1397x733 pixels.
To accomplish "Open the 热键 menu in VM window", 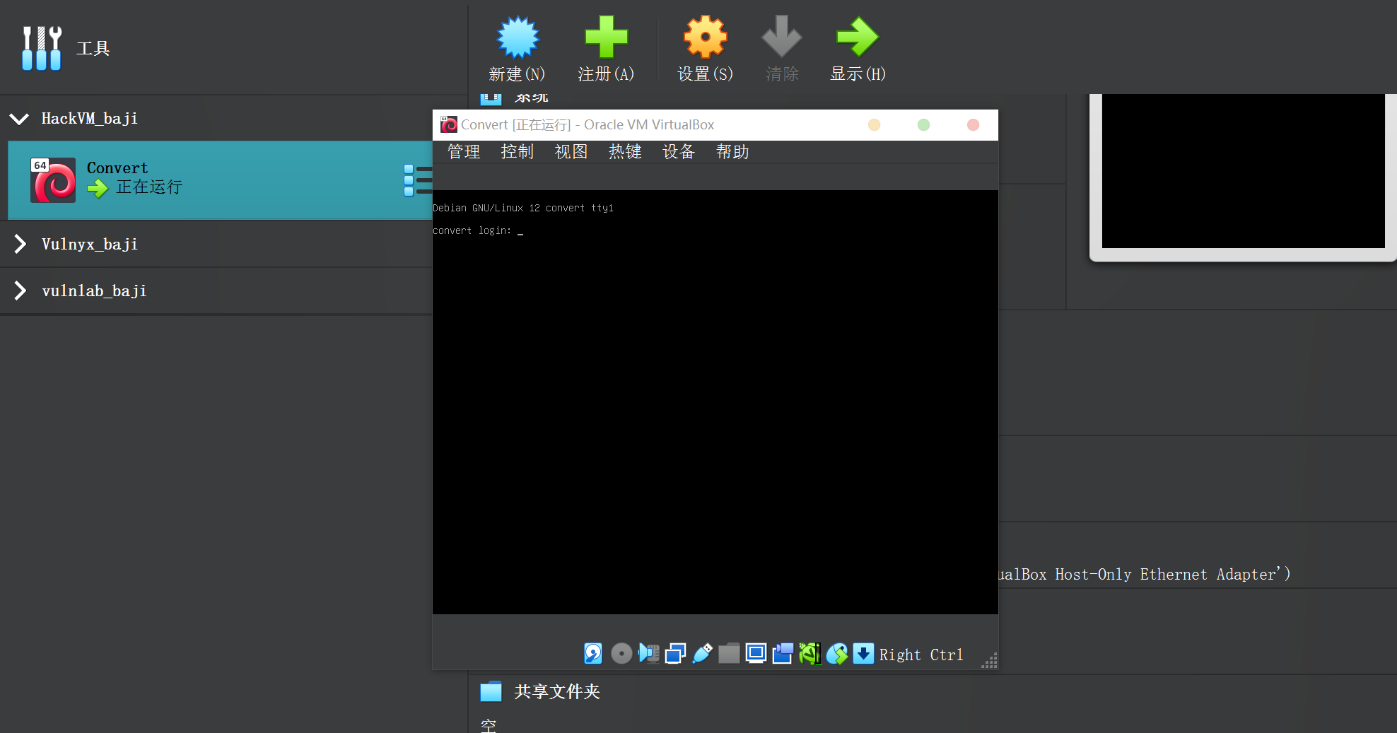I will (x=625, y=152).
